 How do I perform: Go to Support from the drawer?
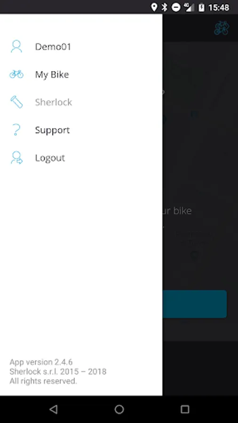click(81, 130)
